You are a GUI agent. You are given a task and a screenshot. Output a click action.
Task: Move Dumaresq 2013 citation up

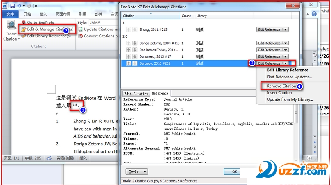[129, 56]
